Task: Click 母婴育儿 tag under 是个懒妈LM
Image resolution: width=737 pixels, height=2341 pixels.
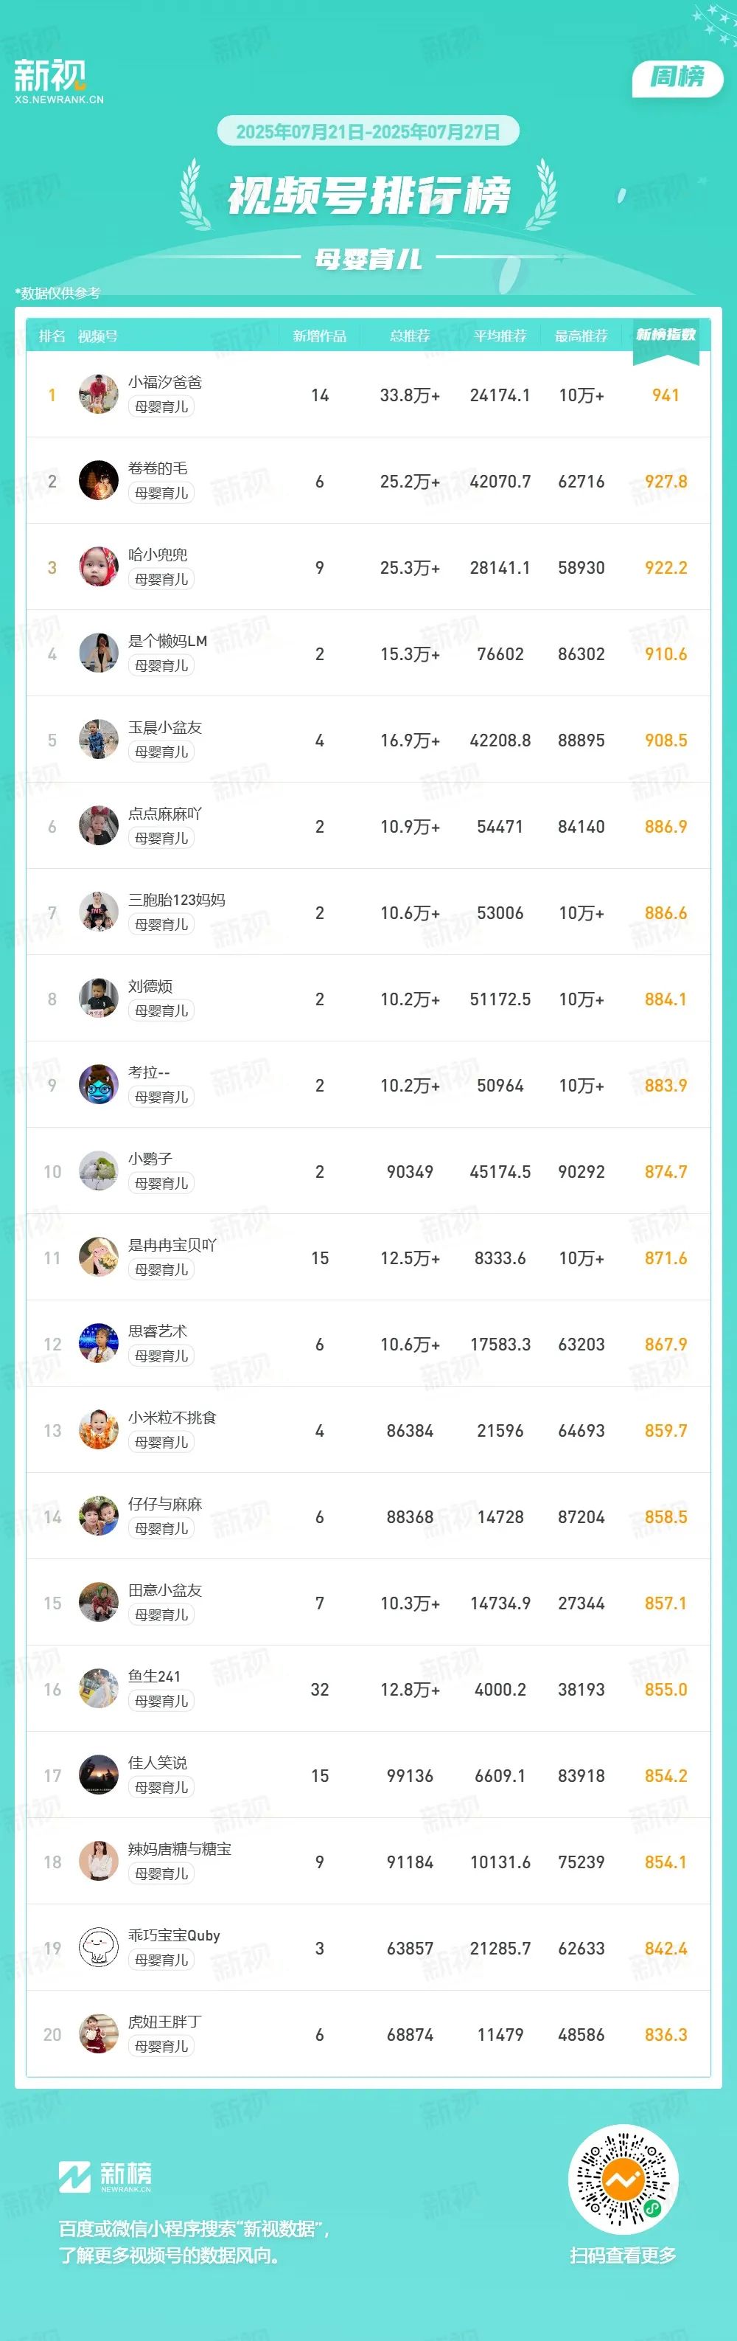Action: (x=161, y=666)
